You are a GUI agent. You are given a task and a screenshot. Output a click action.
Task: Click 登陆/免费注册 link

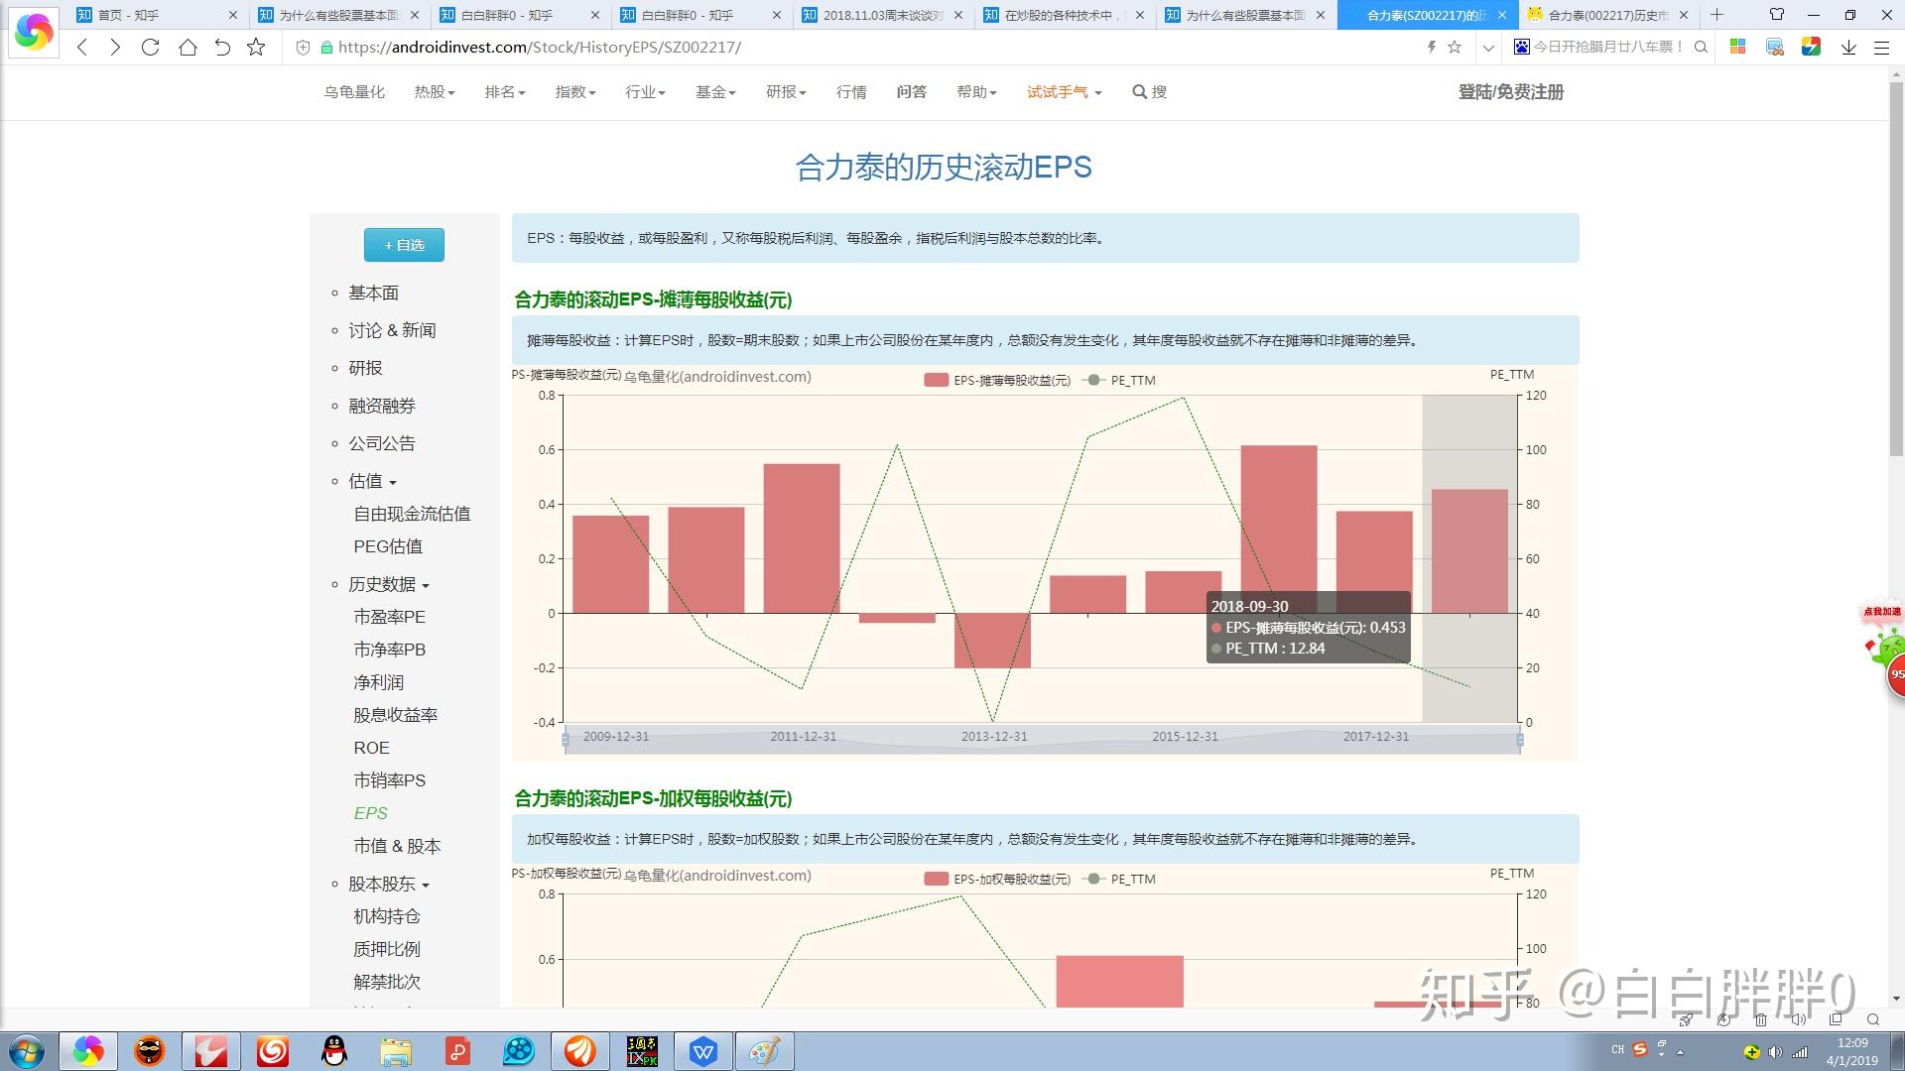pyautogui.click(x=1511, y=92)
